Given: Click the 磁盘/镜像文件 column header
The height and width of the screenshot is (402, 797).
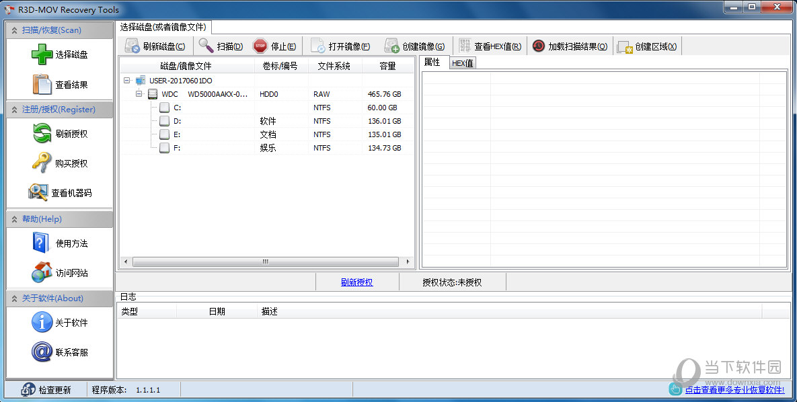Looking at the screenshot, I should [x=186, y=66].
